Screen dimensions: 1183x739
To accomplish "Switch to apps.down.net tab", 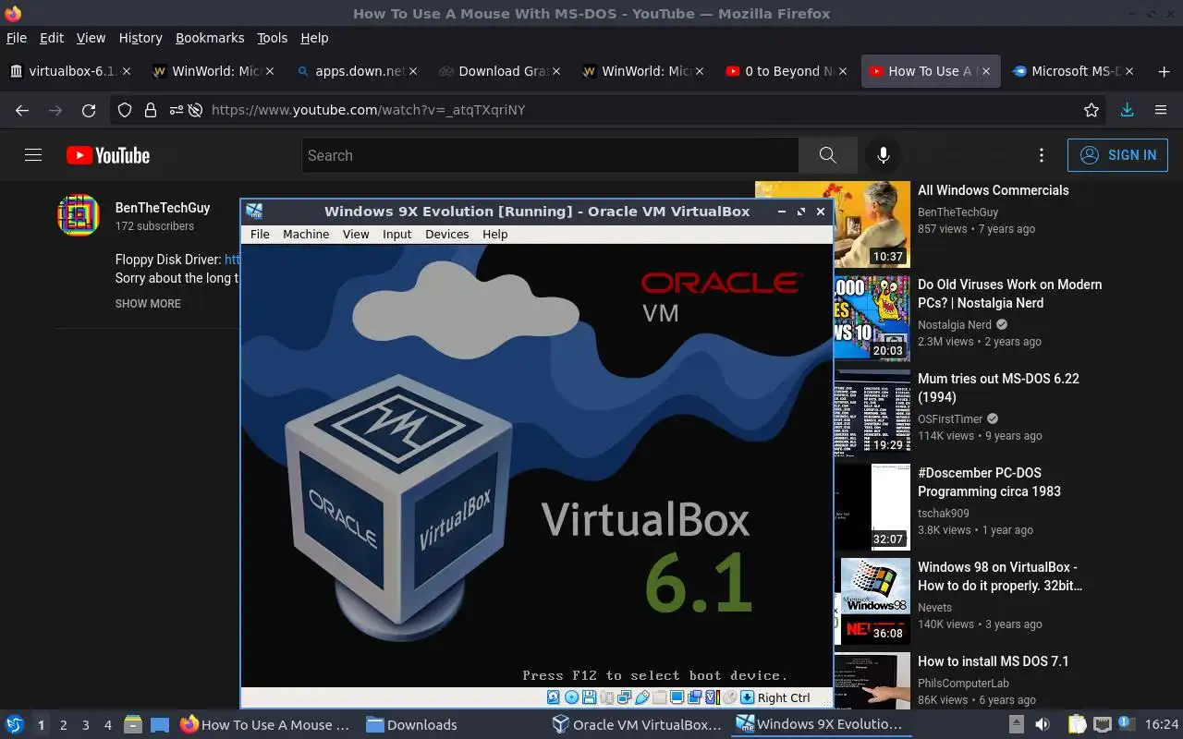I will [356, 71].
